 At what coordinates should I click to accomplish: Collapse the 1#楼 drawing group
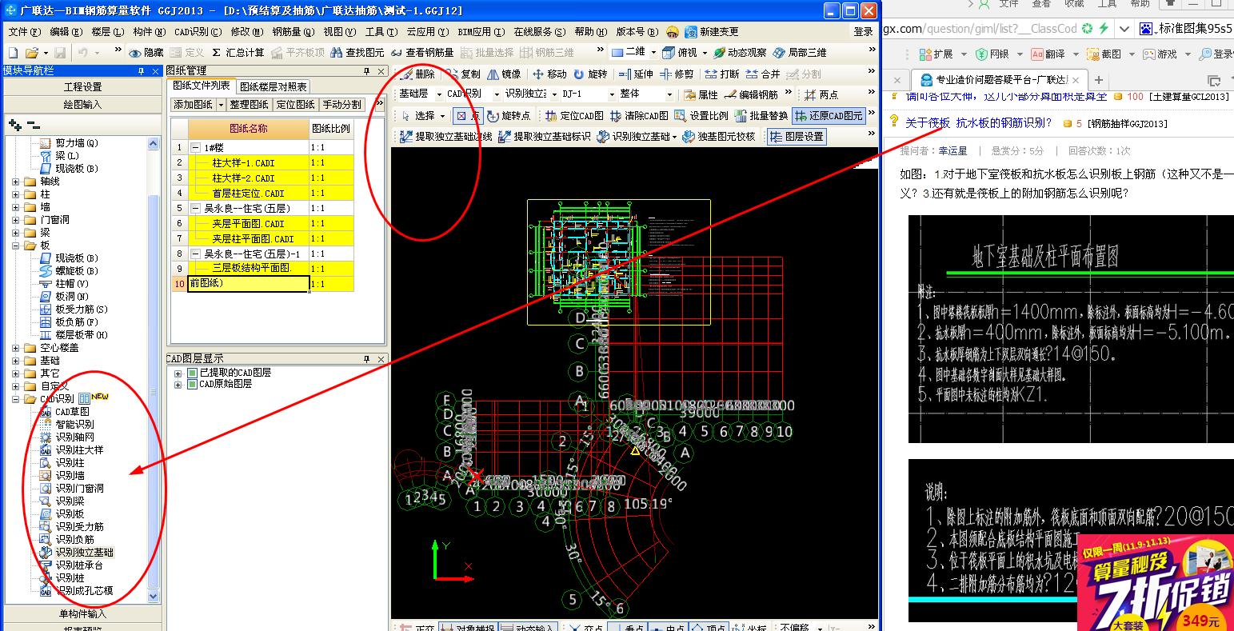[x=196, y=148]
